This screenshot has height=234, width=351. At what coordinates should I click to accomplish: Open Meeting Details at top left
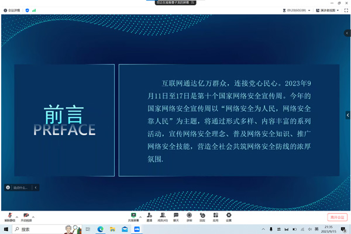click(x=12, y=10)
